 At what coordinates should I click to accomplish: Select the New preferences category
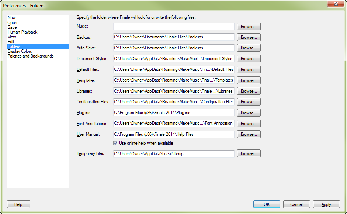[11, 17]
